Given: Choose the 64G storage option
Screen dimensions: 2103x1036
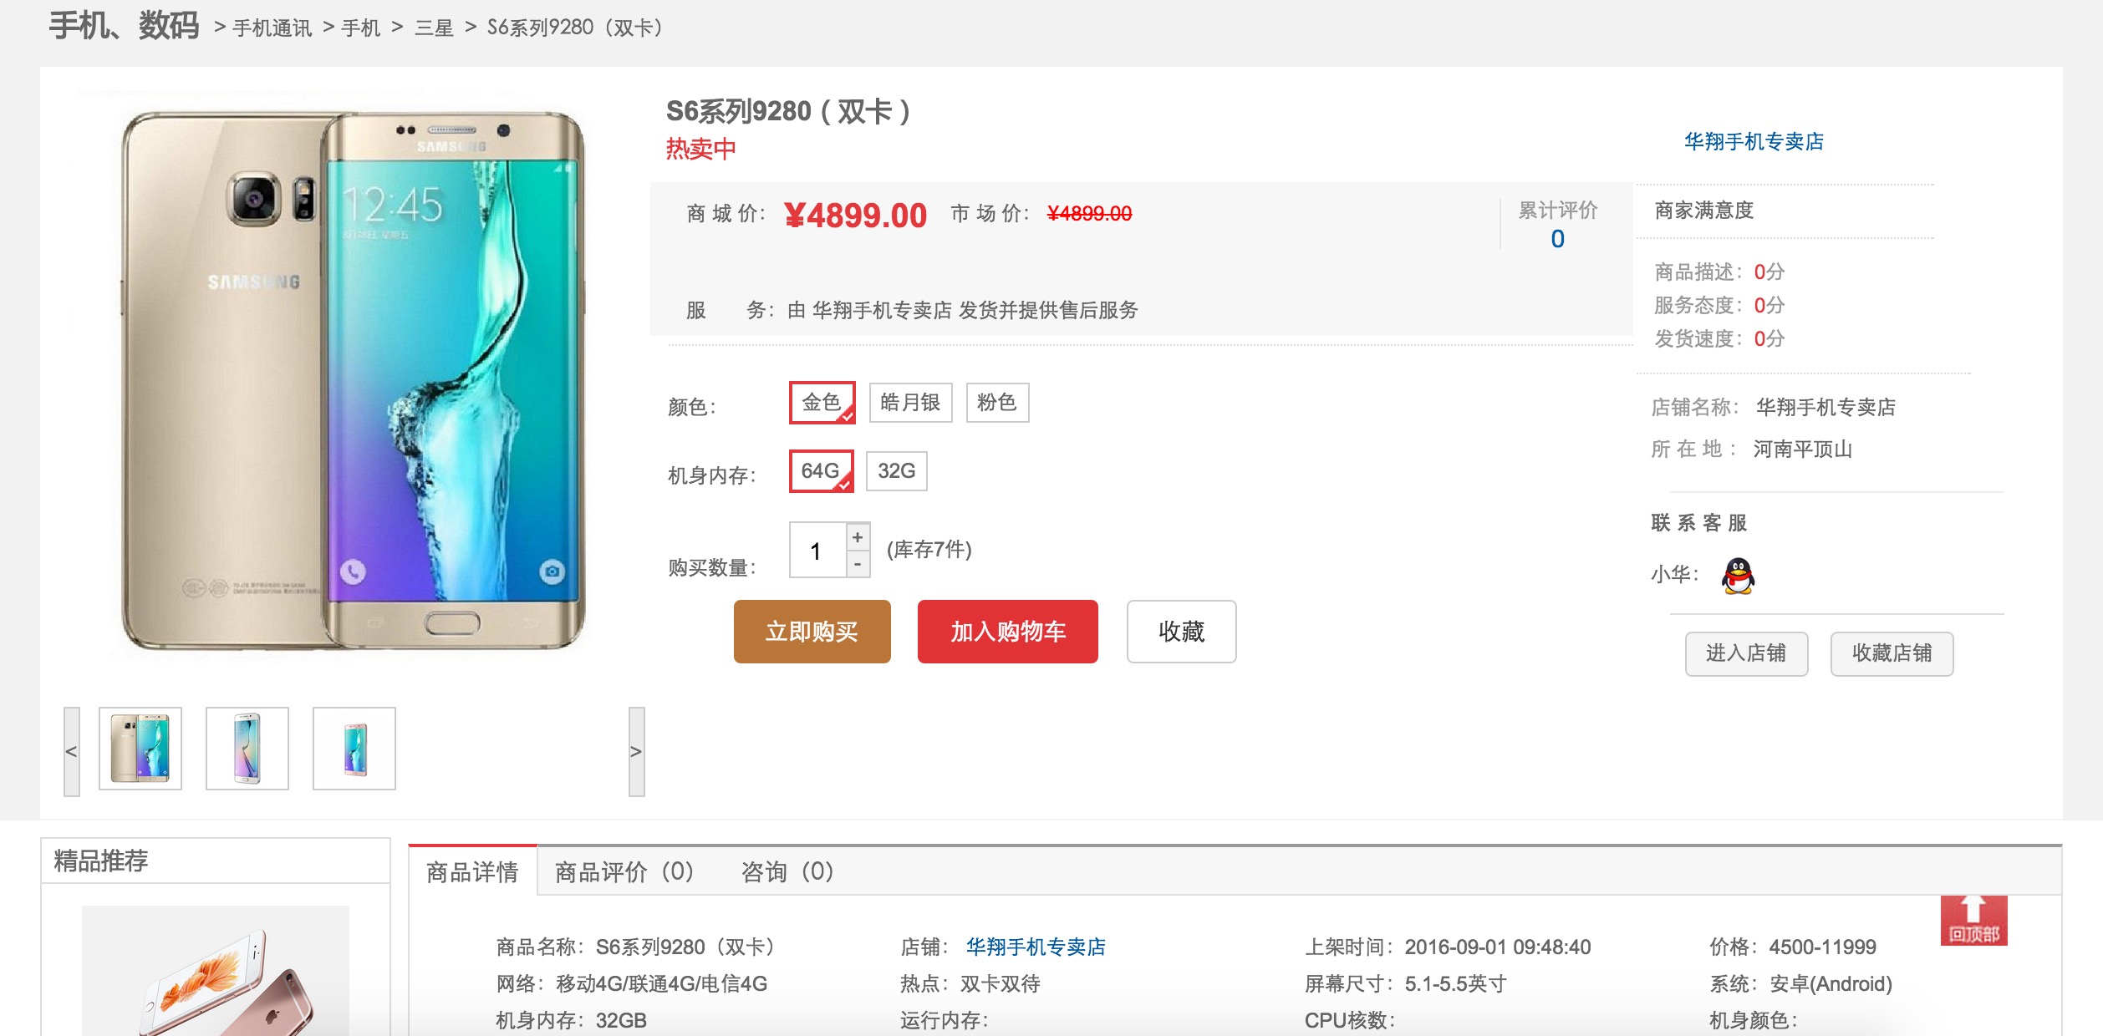Looking at the screenshot, I should [821, 471].
